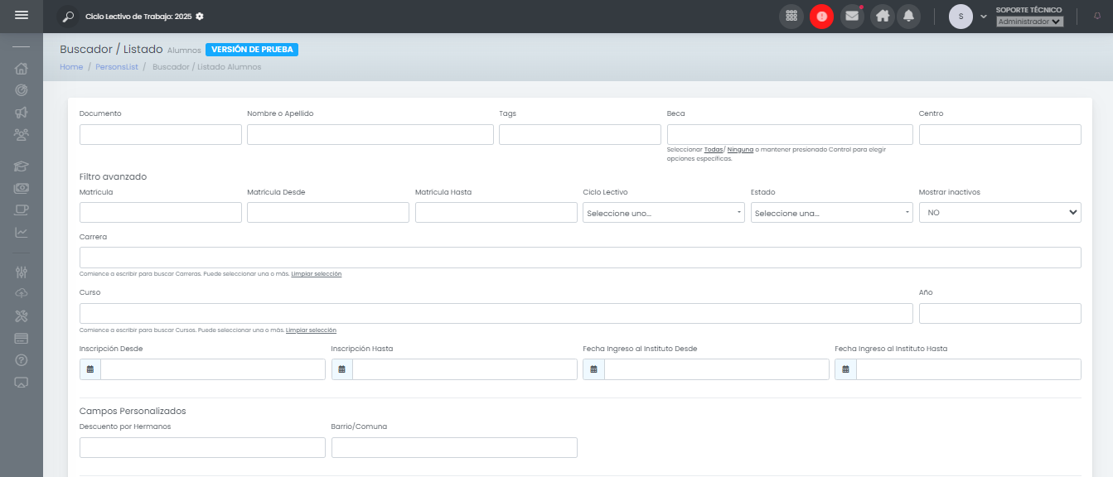Image resolution: width=1113 pixels, height=477 pixels.
Task: Click 'Ciclo Lectivo de Trabajo: 2025' text
Action: 138,17
